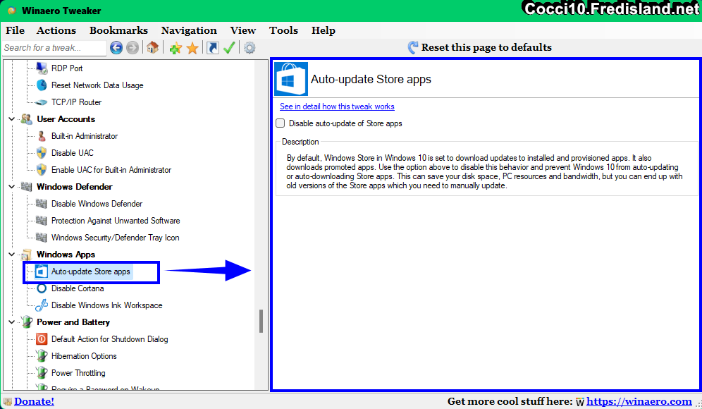The height and width of the screenshot is (409, 702).
Task: Open the Actions menu
Action: click(x=56, y=30)
